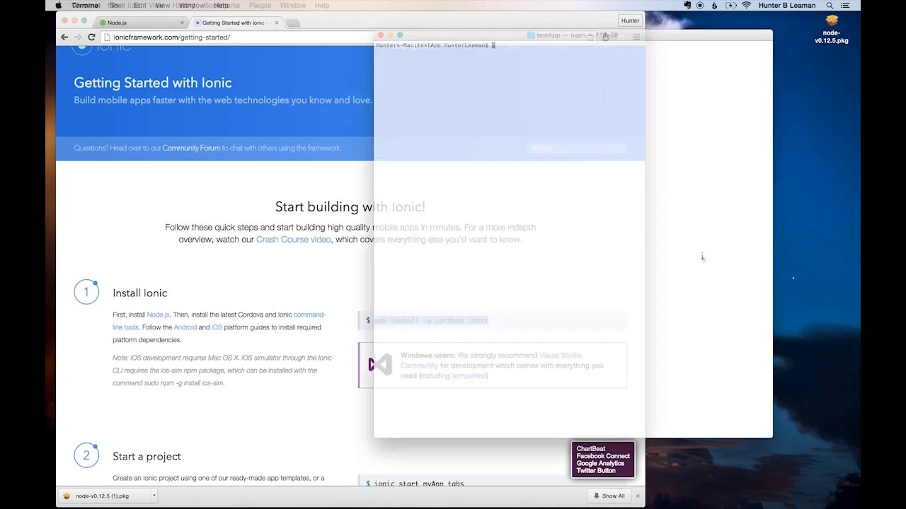This screenshot has height=509, width=906.
Task: Open a new browser tab
Action: point(293,23)
